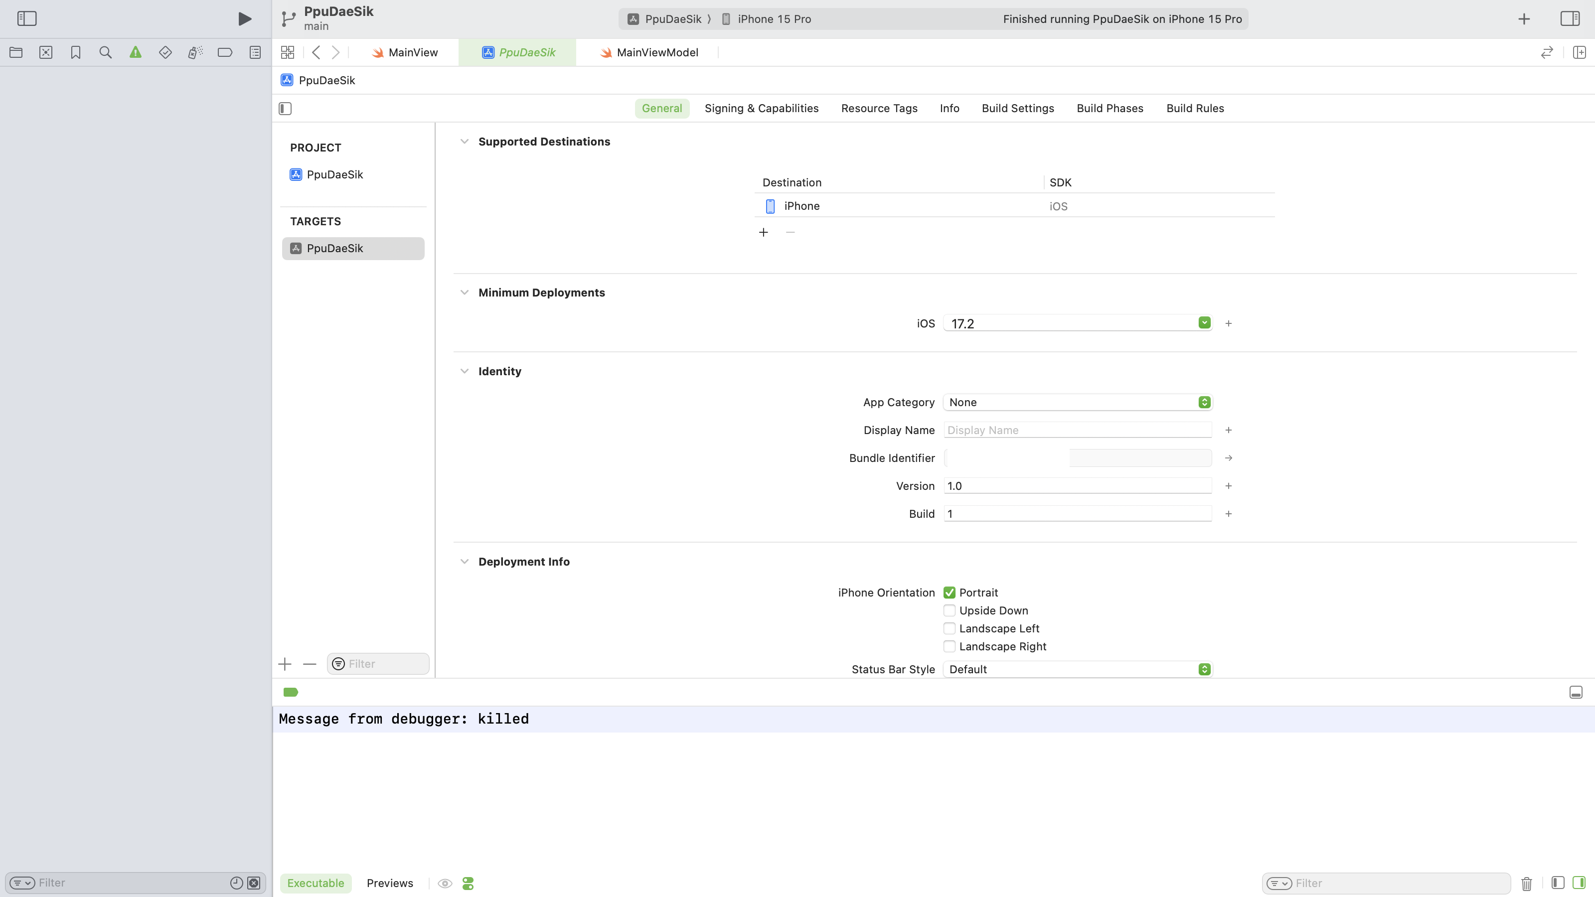Clear the debug console with trash

(1527, 884)
